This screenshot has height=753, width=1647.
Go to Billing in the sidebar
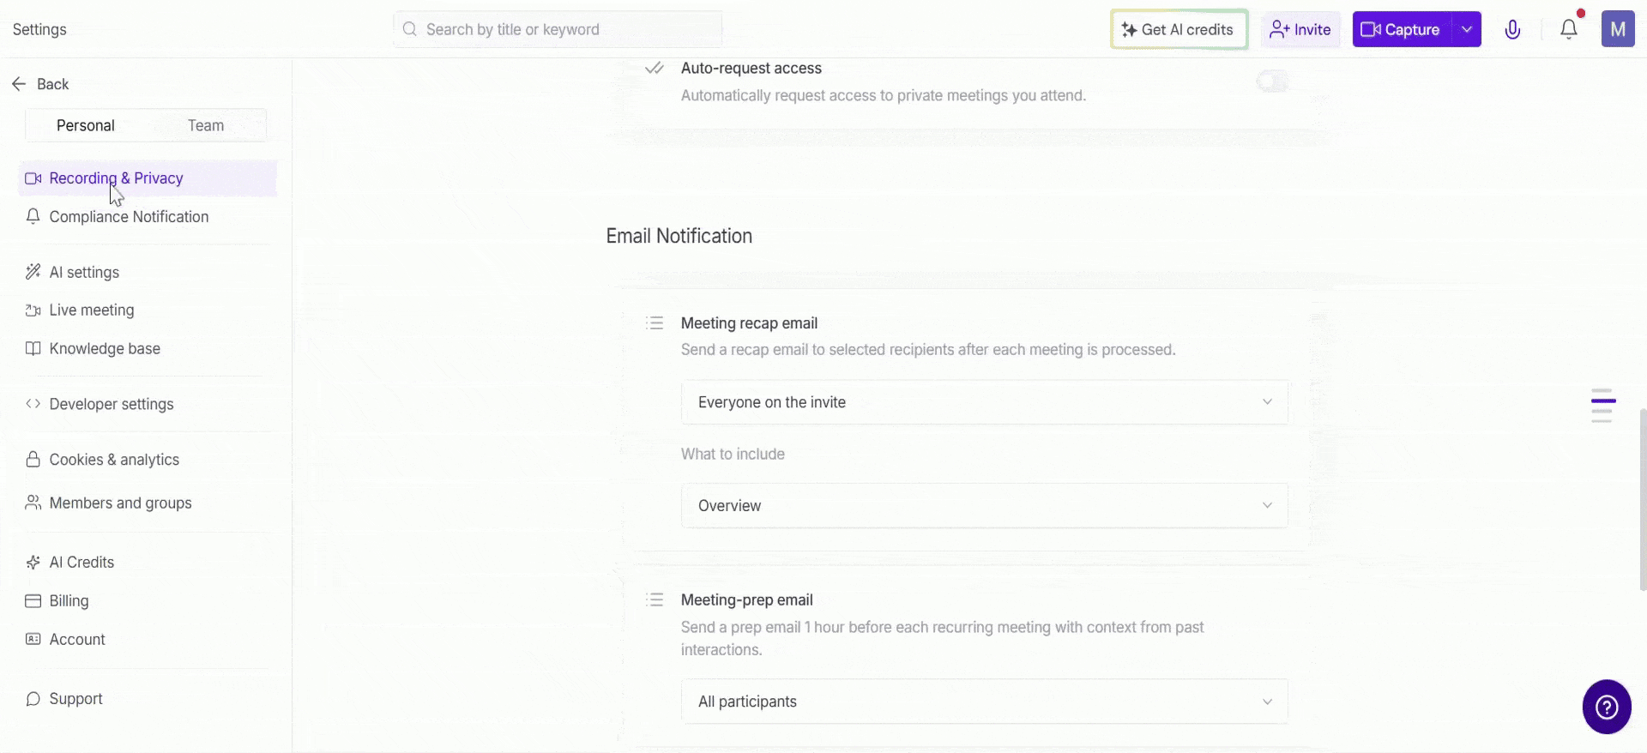[69, 601]
